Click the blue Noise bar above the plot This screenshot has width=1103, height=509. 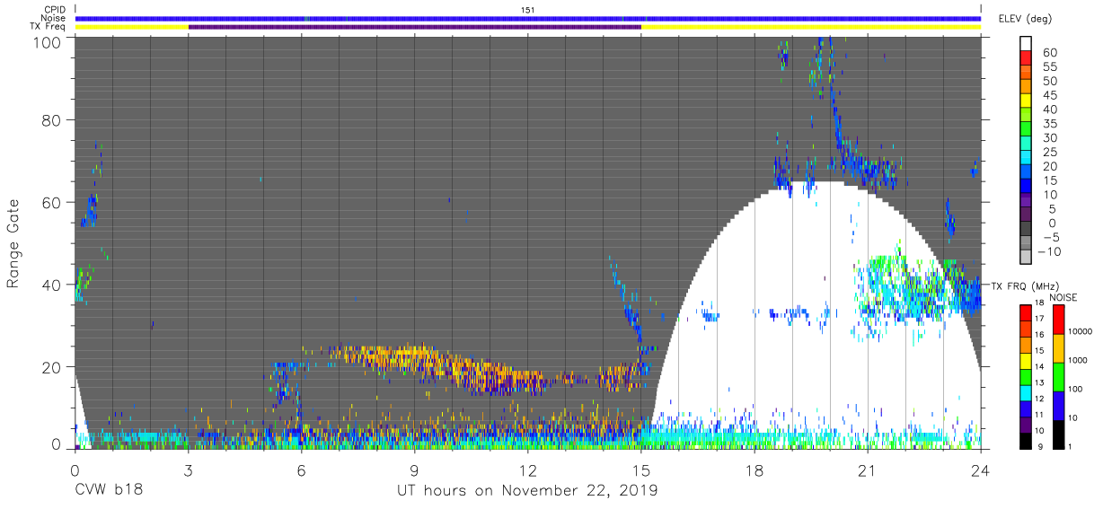(528, 18)
